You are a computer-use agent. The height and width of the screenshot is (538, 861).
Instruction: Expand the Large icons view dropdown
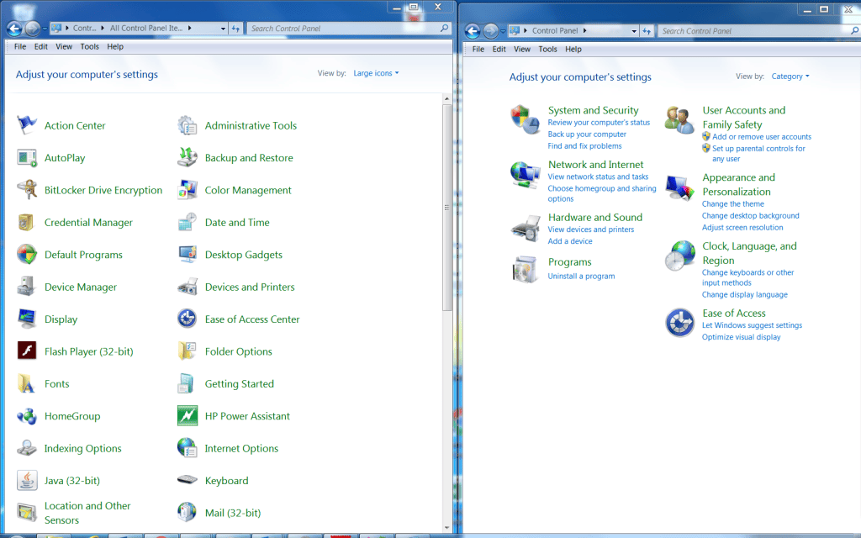pos(376,73)
